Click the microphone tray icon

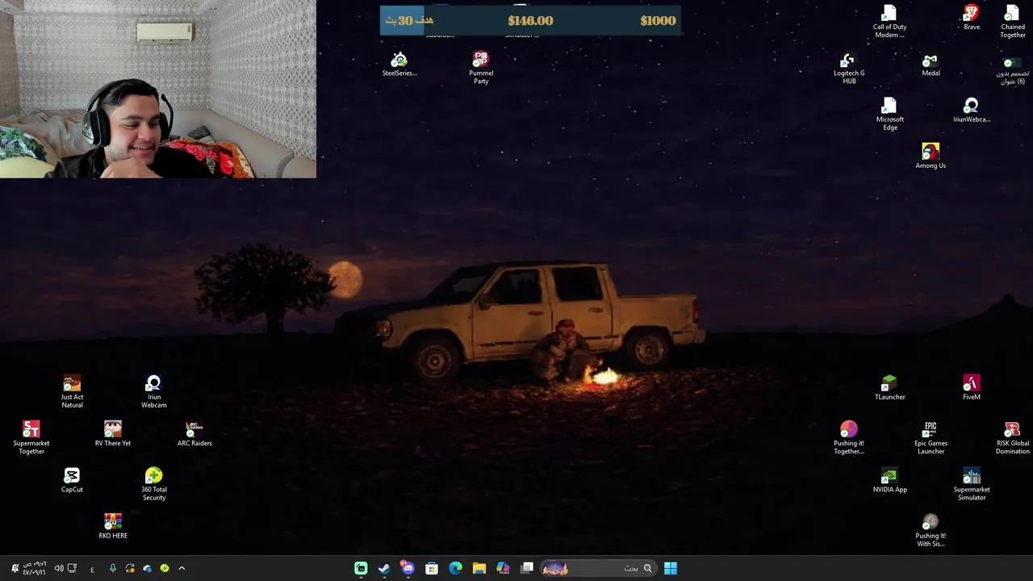pos(113,568)
